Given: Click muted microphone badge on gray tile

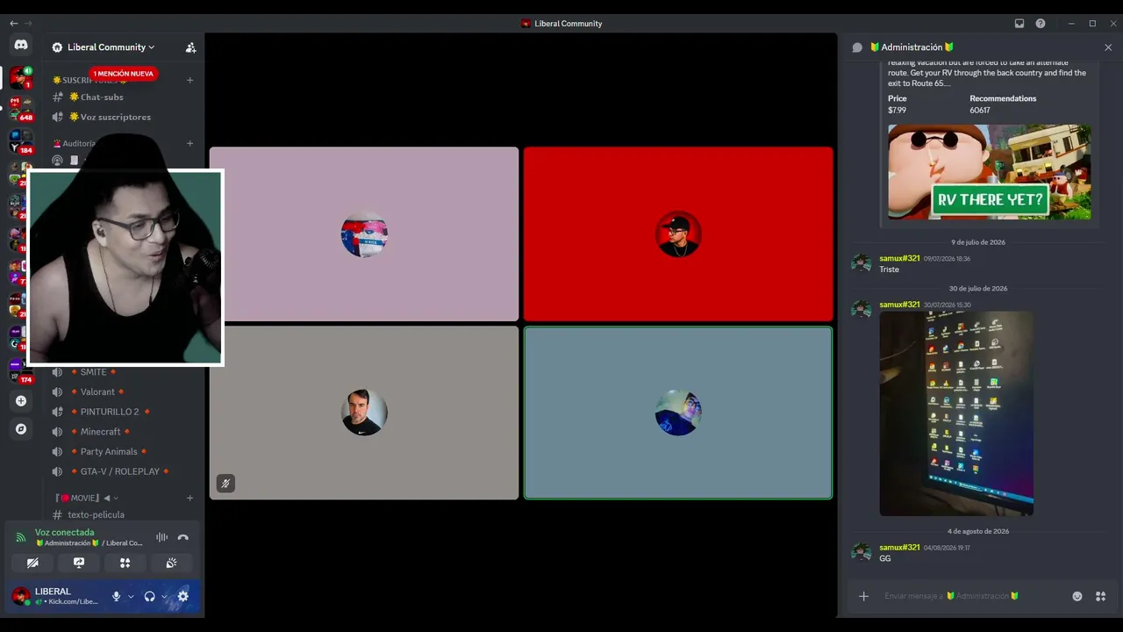Looking at the screenshot, I should pos(225,483).
